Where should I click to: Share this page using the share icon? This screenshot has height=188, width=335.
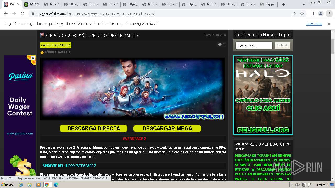[x=294, y=14]
